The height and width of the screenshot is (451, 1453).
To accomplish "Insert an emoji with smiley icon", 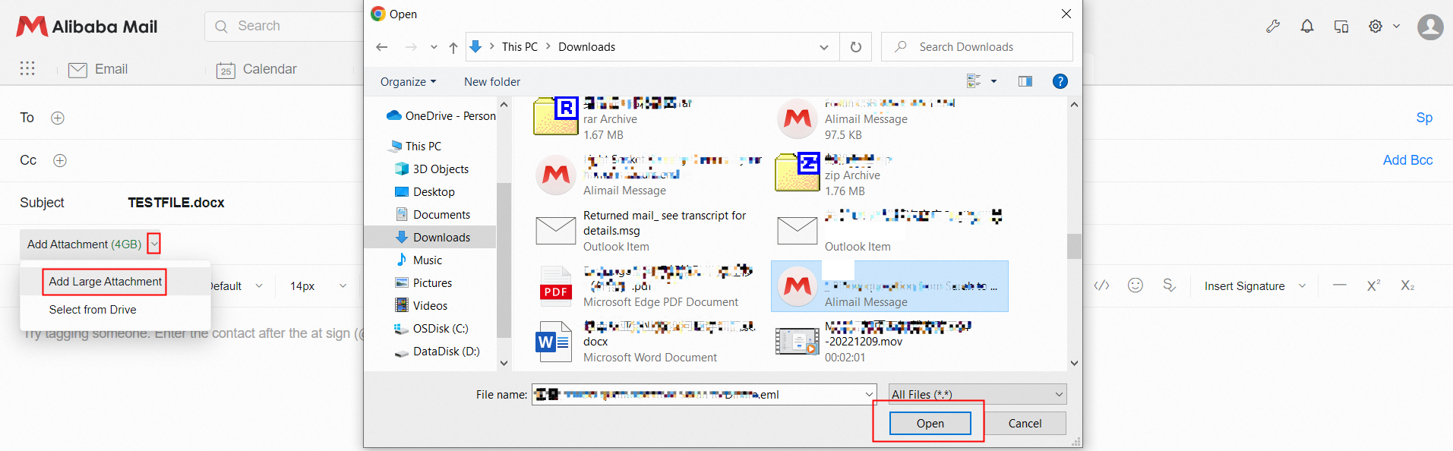I will click(x=1136, y=285).
